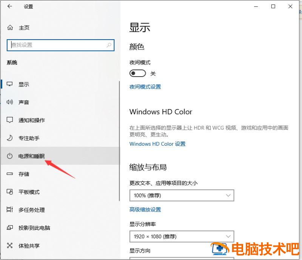Image resolution: width=302 pixels, height=260 pixels.
Task: Open the 1920 × 1080 resolution dropdown
Action: tap(182, 237)
